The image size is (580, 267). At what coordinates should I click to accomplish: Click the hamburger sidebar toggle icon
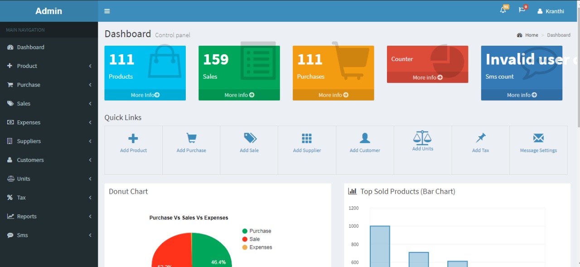pos(107,11)
